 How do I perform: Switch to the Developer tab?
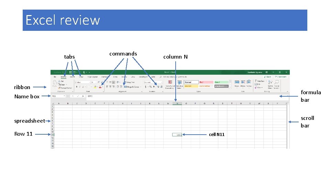pos(143,77)
